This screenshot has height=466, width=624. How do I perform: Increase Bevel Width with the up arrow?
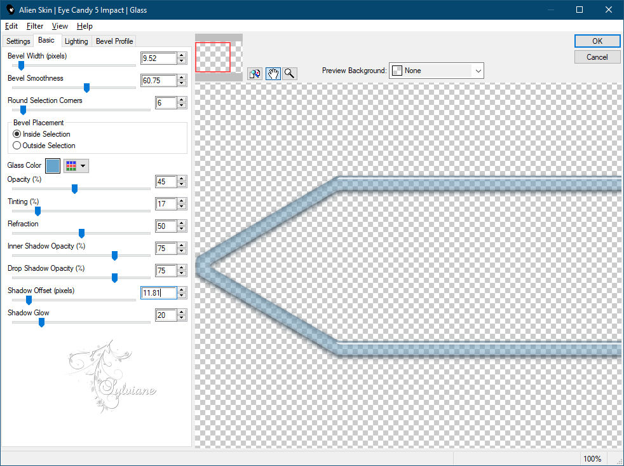[x=182, y=55]
